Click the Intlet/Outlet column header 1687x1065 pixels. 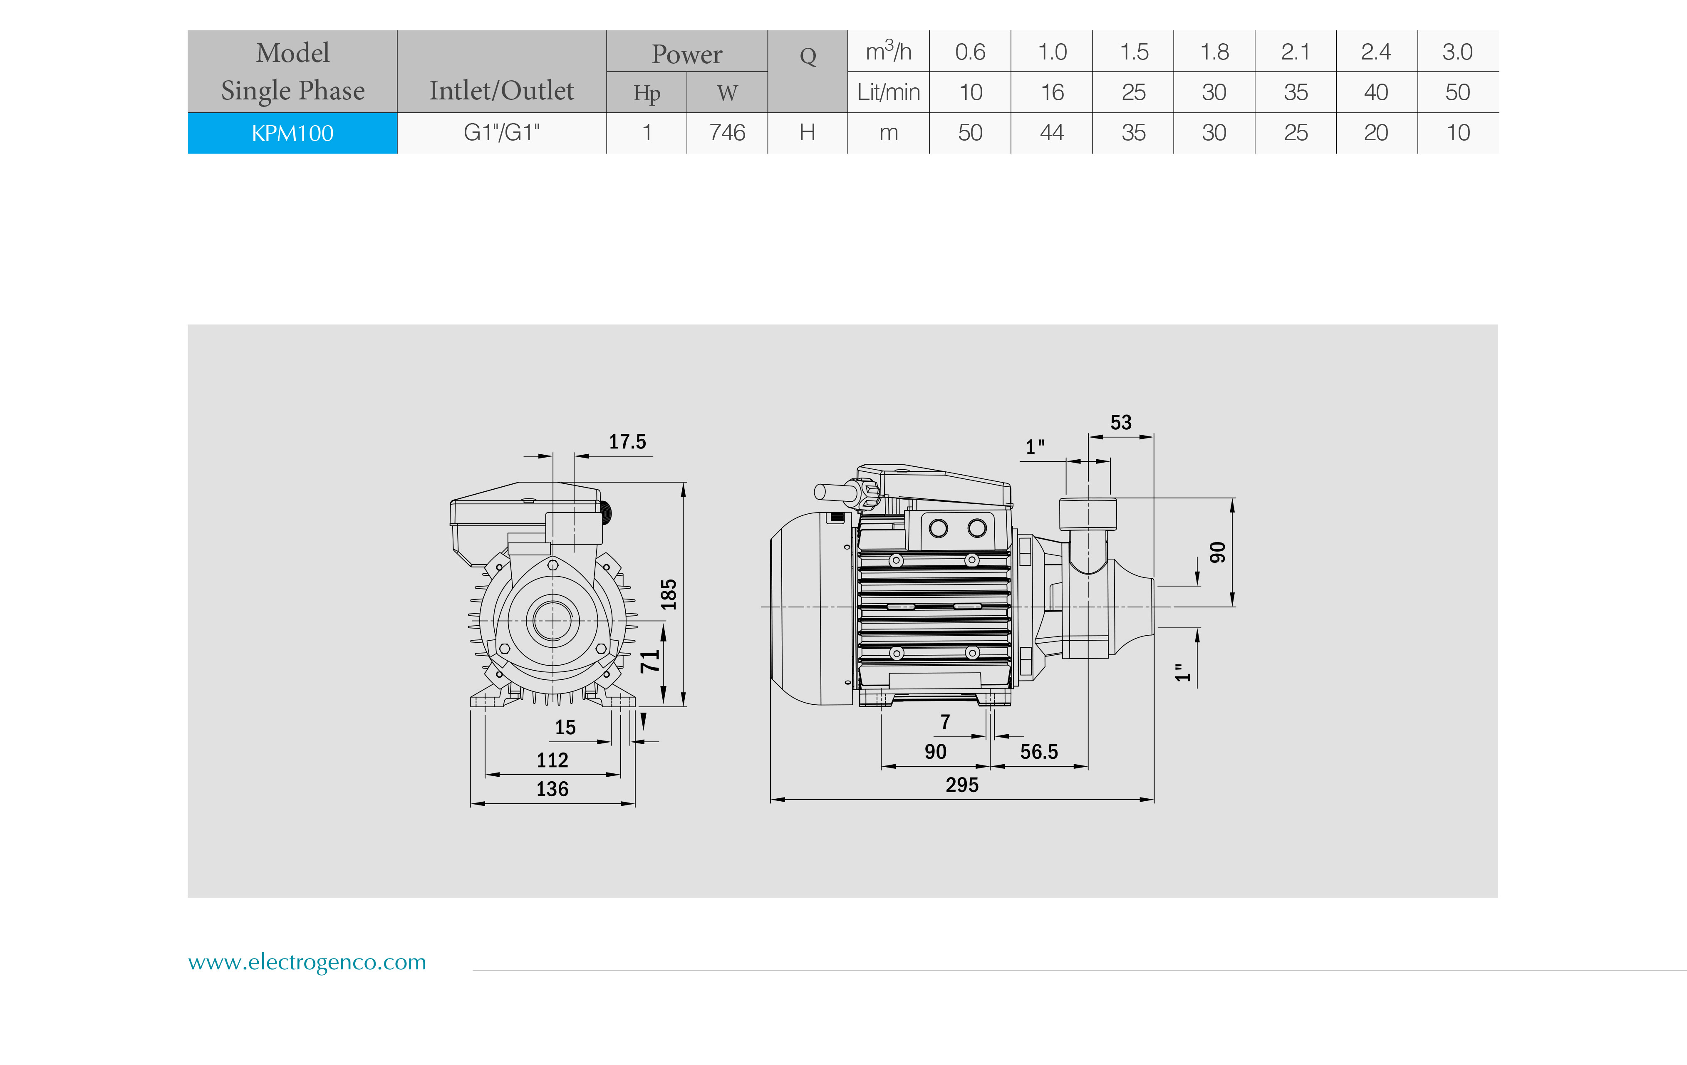tap(502, 90)
